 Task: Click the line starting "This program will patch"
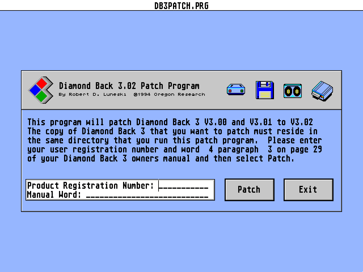(x=170, y=122)
